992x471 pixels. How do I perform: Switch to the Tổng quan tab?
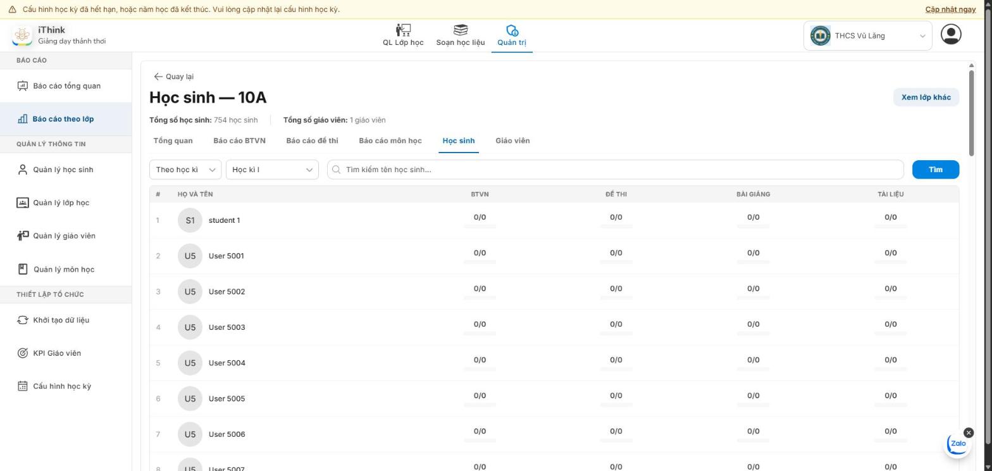[173, 141]
